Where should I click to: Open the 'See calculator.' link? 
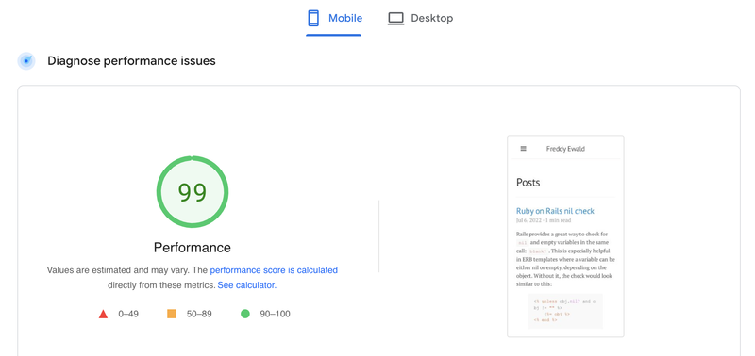247,285
